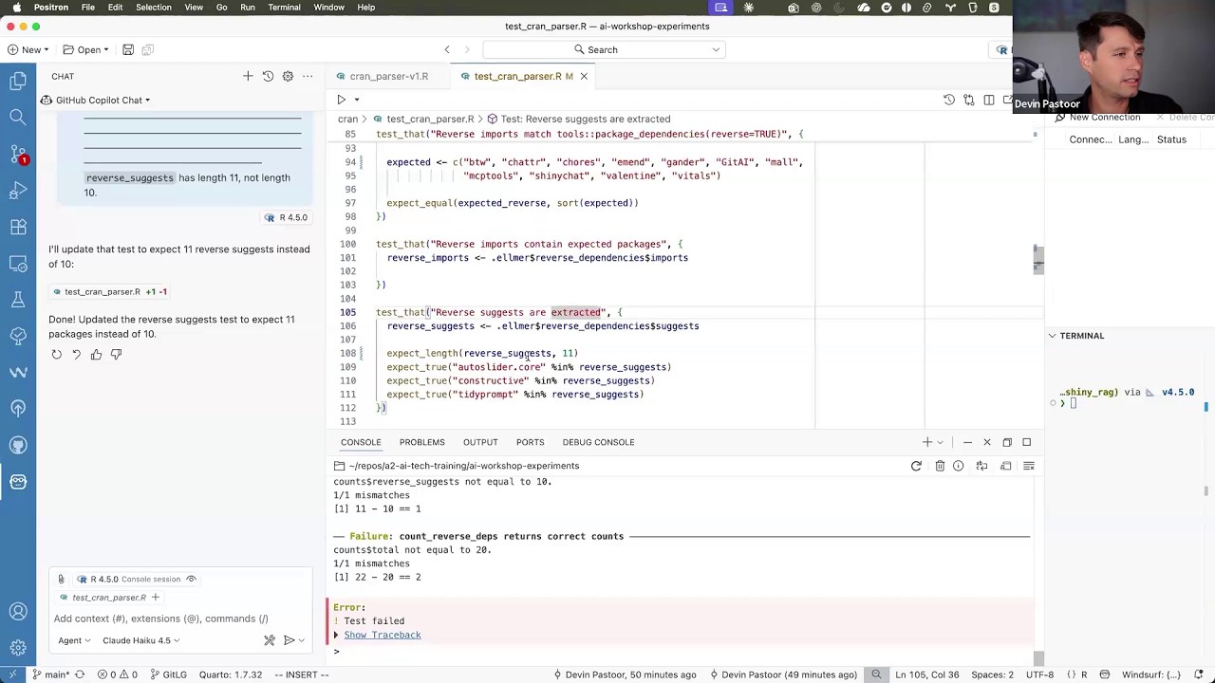The image size is (1215, 683).
Task: Click Ln 105, Col 36 in status bar
Action: pos(925,674)
